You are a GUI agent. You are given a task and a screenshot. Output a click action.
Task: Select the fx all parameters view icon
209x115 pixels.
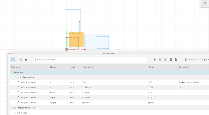[12, 60]
